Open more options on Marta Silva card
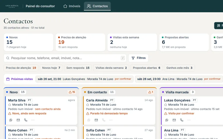 33,120
